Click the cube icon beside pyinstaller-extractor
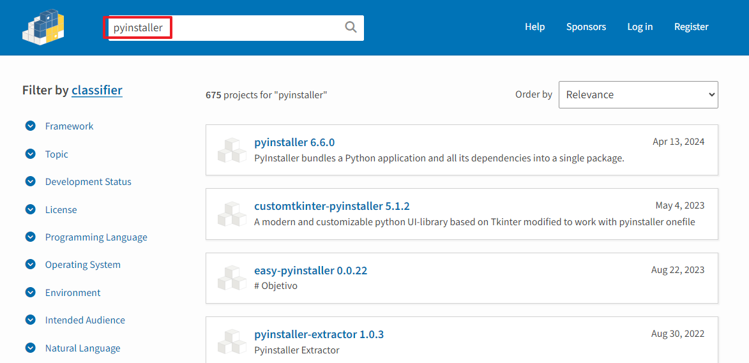This screenshot has height=363, width=749. coord(232,342)
